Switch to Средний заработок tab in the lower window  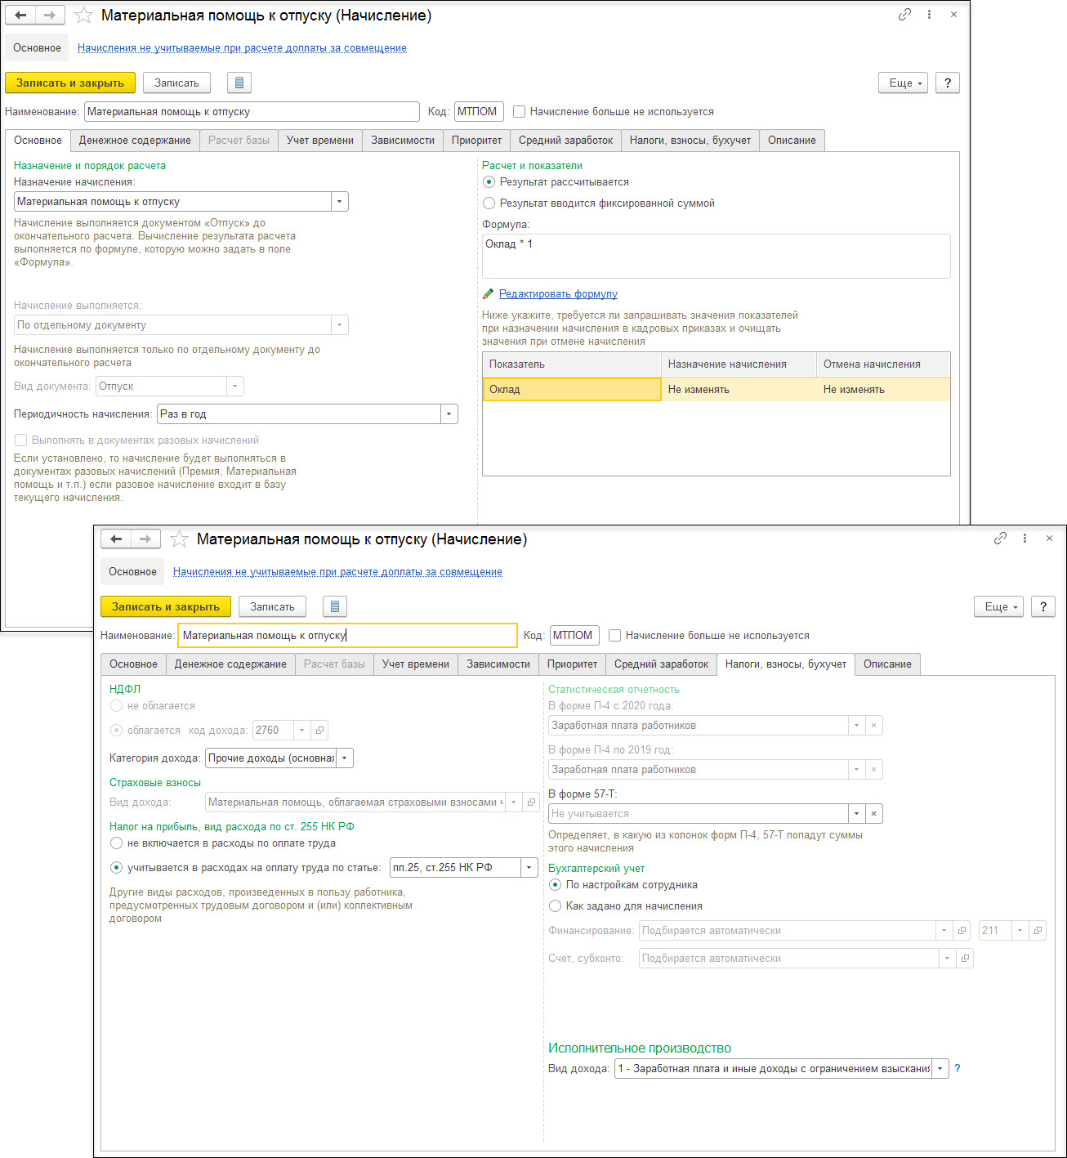coord(661,664)
